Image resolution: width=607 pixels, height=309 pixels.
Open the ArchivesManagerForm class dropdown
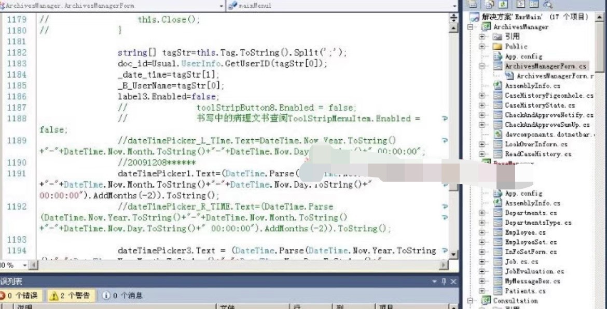tap(222, 6)
